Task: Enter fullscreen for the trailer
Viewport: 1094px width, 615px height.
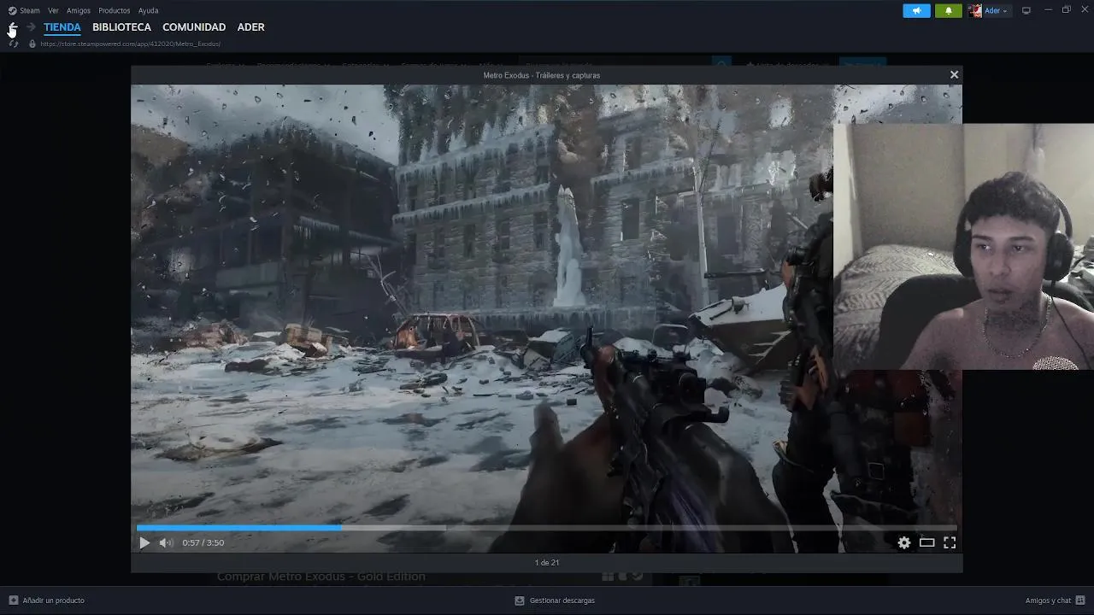Action: tap(950, 542)
